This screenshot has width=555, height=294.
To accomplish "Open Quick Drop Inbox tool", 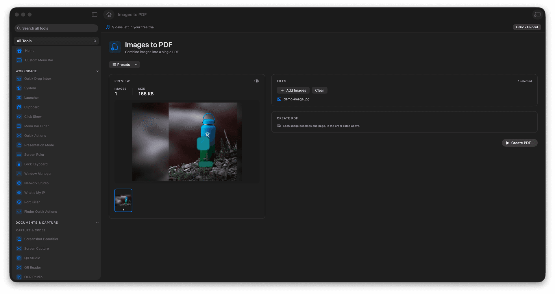I will coord(56,79).
